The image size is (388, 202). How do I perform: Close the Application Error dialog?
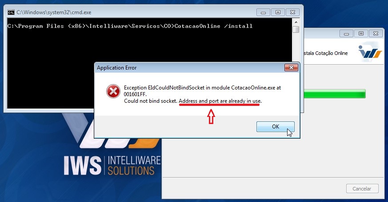coord(291,68)
